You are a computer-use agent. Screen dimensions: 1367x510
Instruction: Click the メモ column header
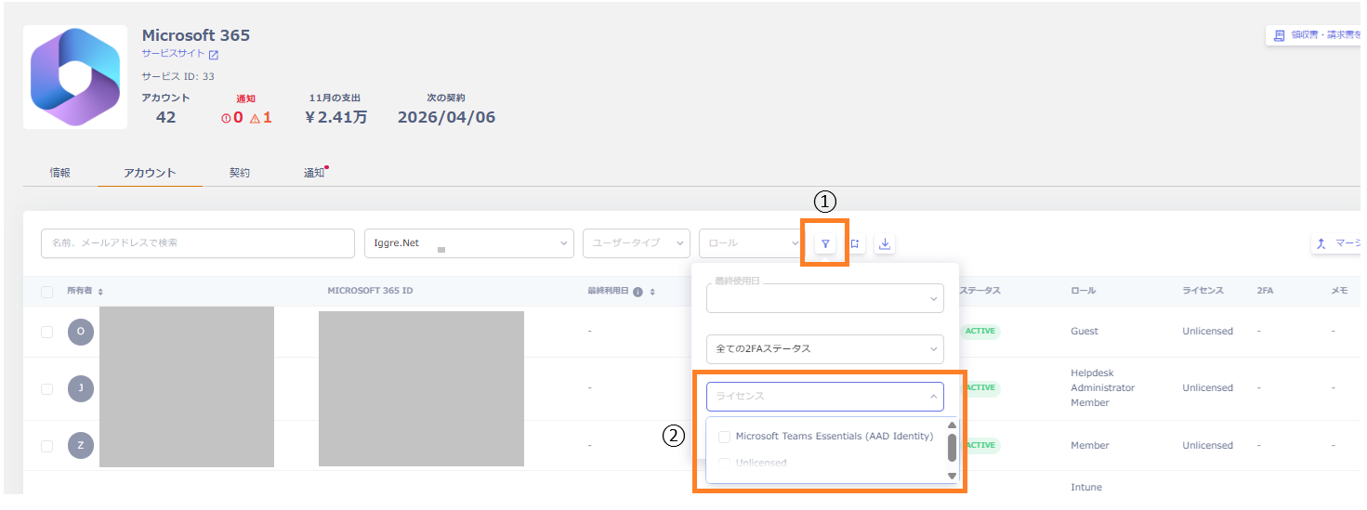(1339, 291)
